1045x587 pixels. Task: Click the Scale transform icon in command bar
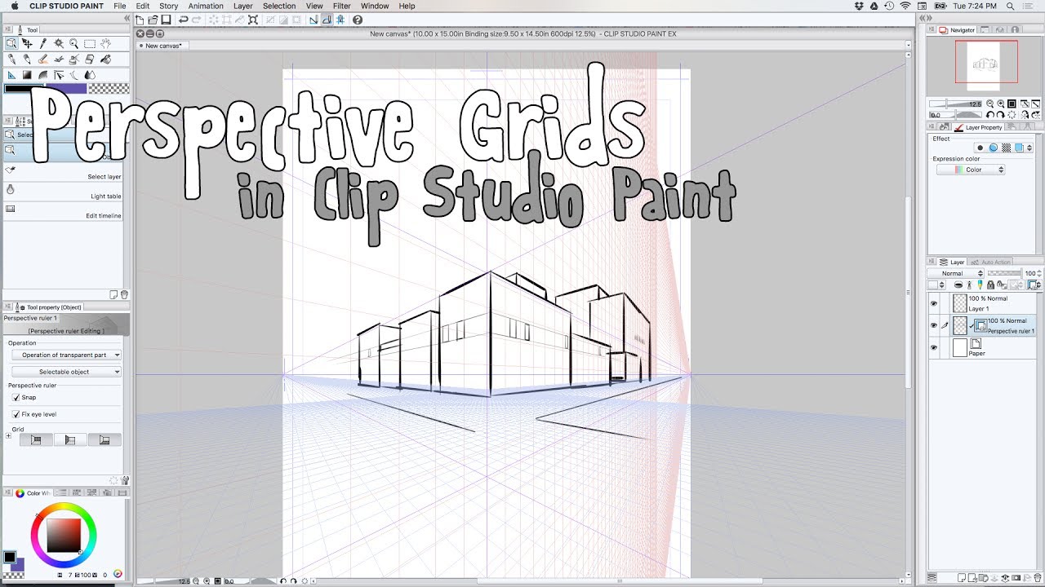tap(253, 20)
